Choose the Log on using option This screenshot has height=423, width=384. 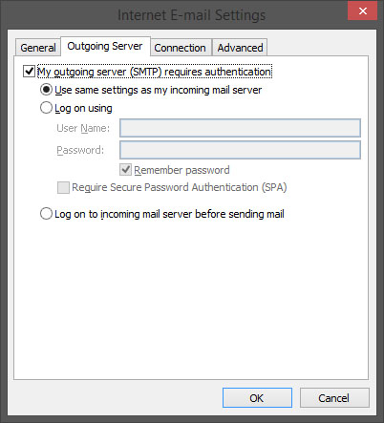[x=46, y=108]
